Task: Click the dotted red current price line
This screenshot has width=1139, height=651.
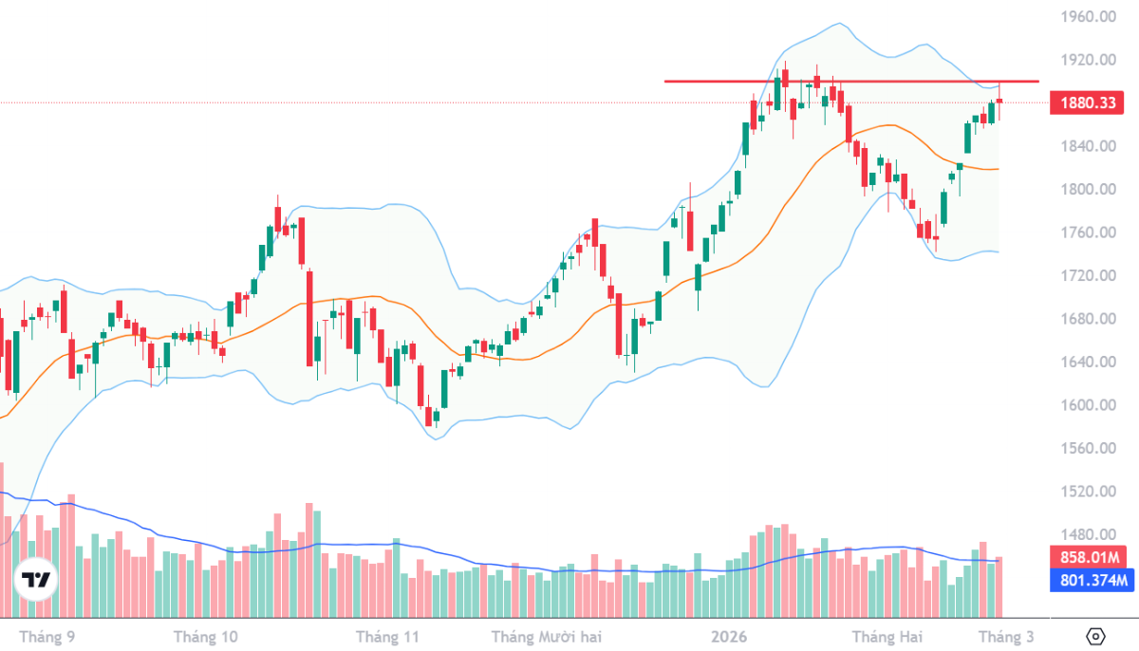Action: (x=380, y=102)
